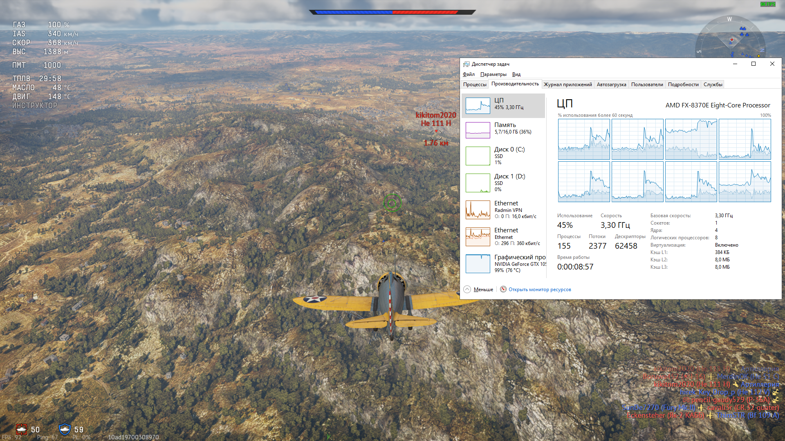Screen dimensions: 785x441
Task: Select the Память mini graph in sidebar
Action: [478, 130]
